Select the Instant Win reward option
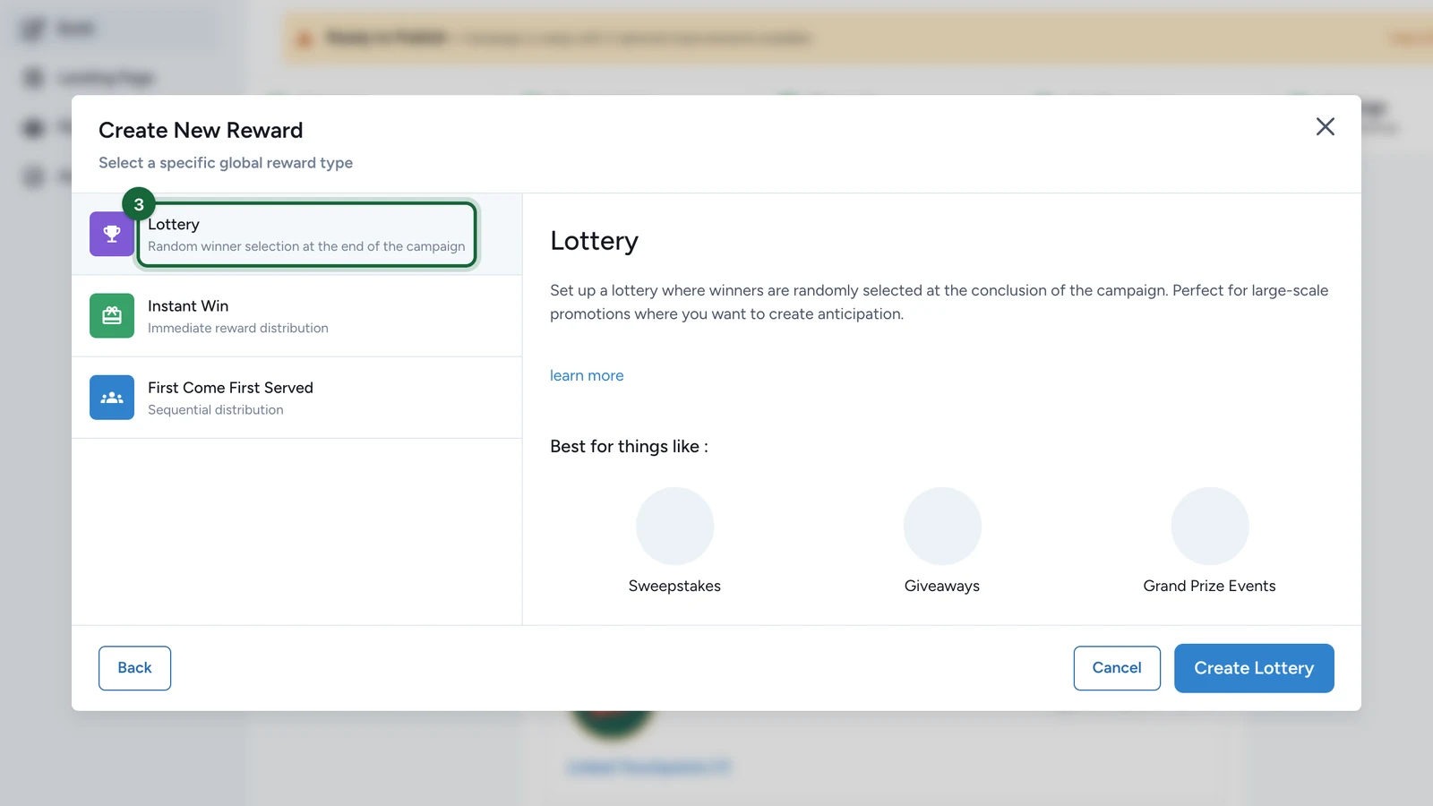The image size is (1433, 806). (x=297, y=316)
